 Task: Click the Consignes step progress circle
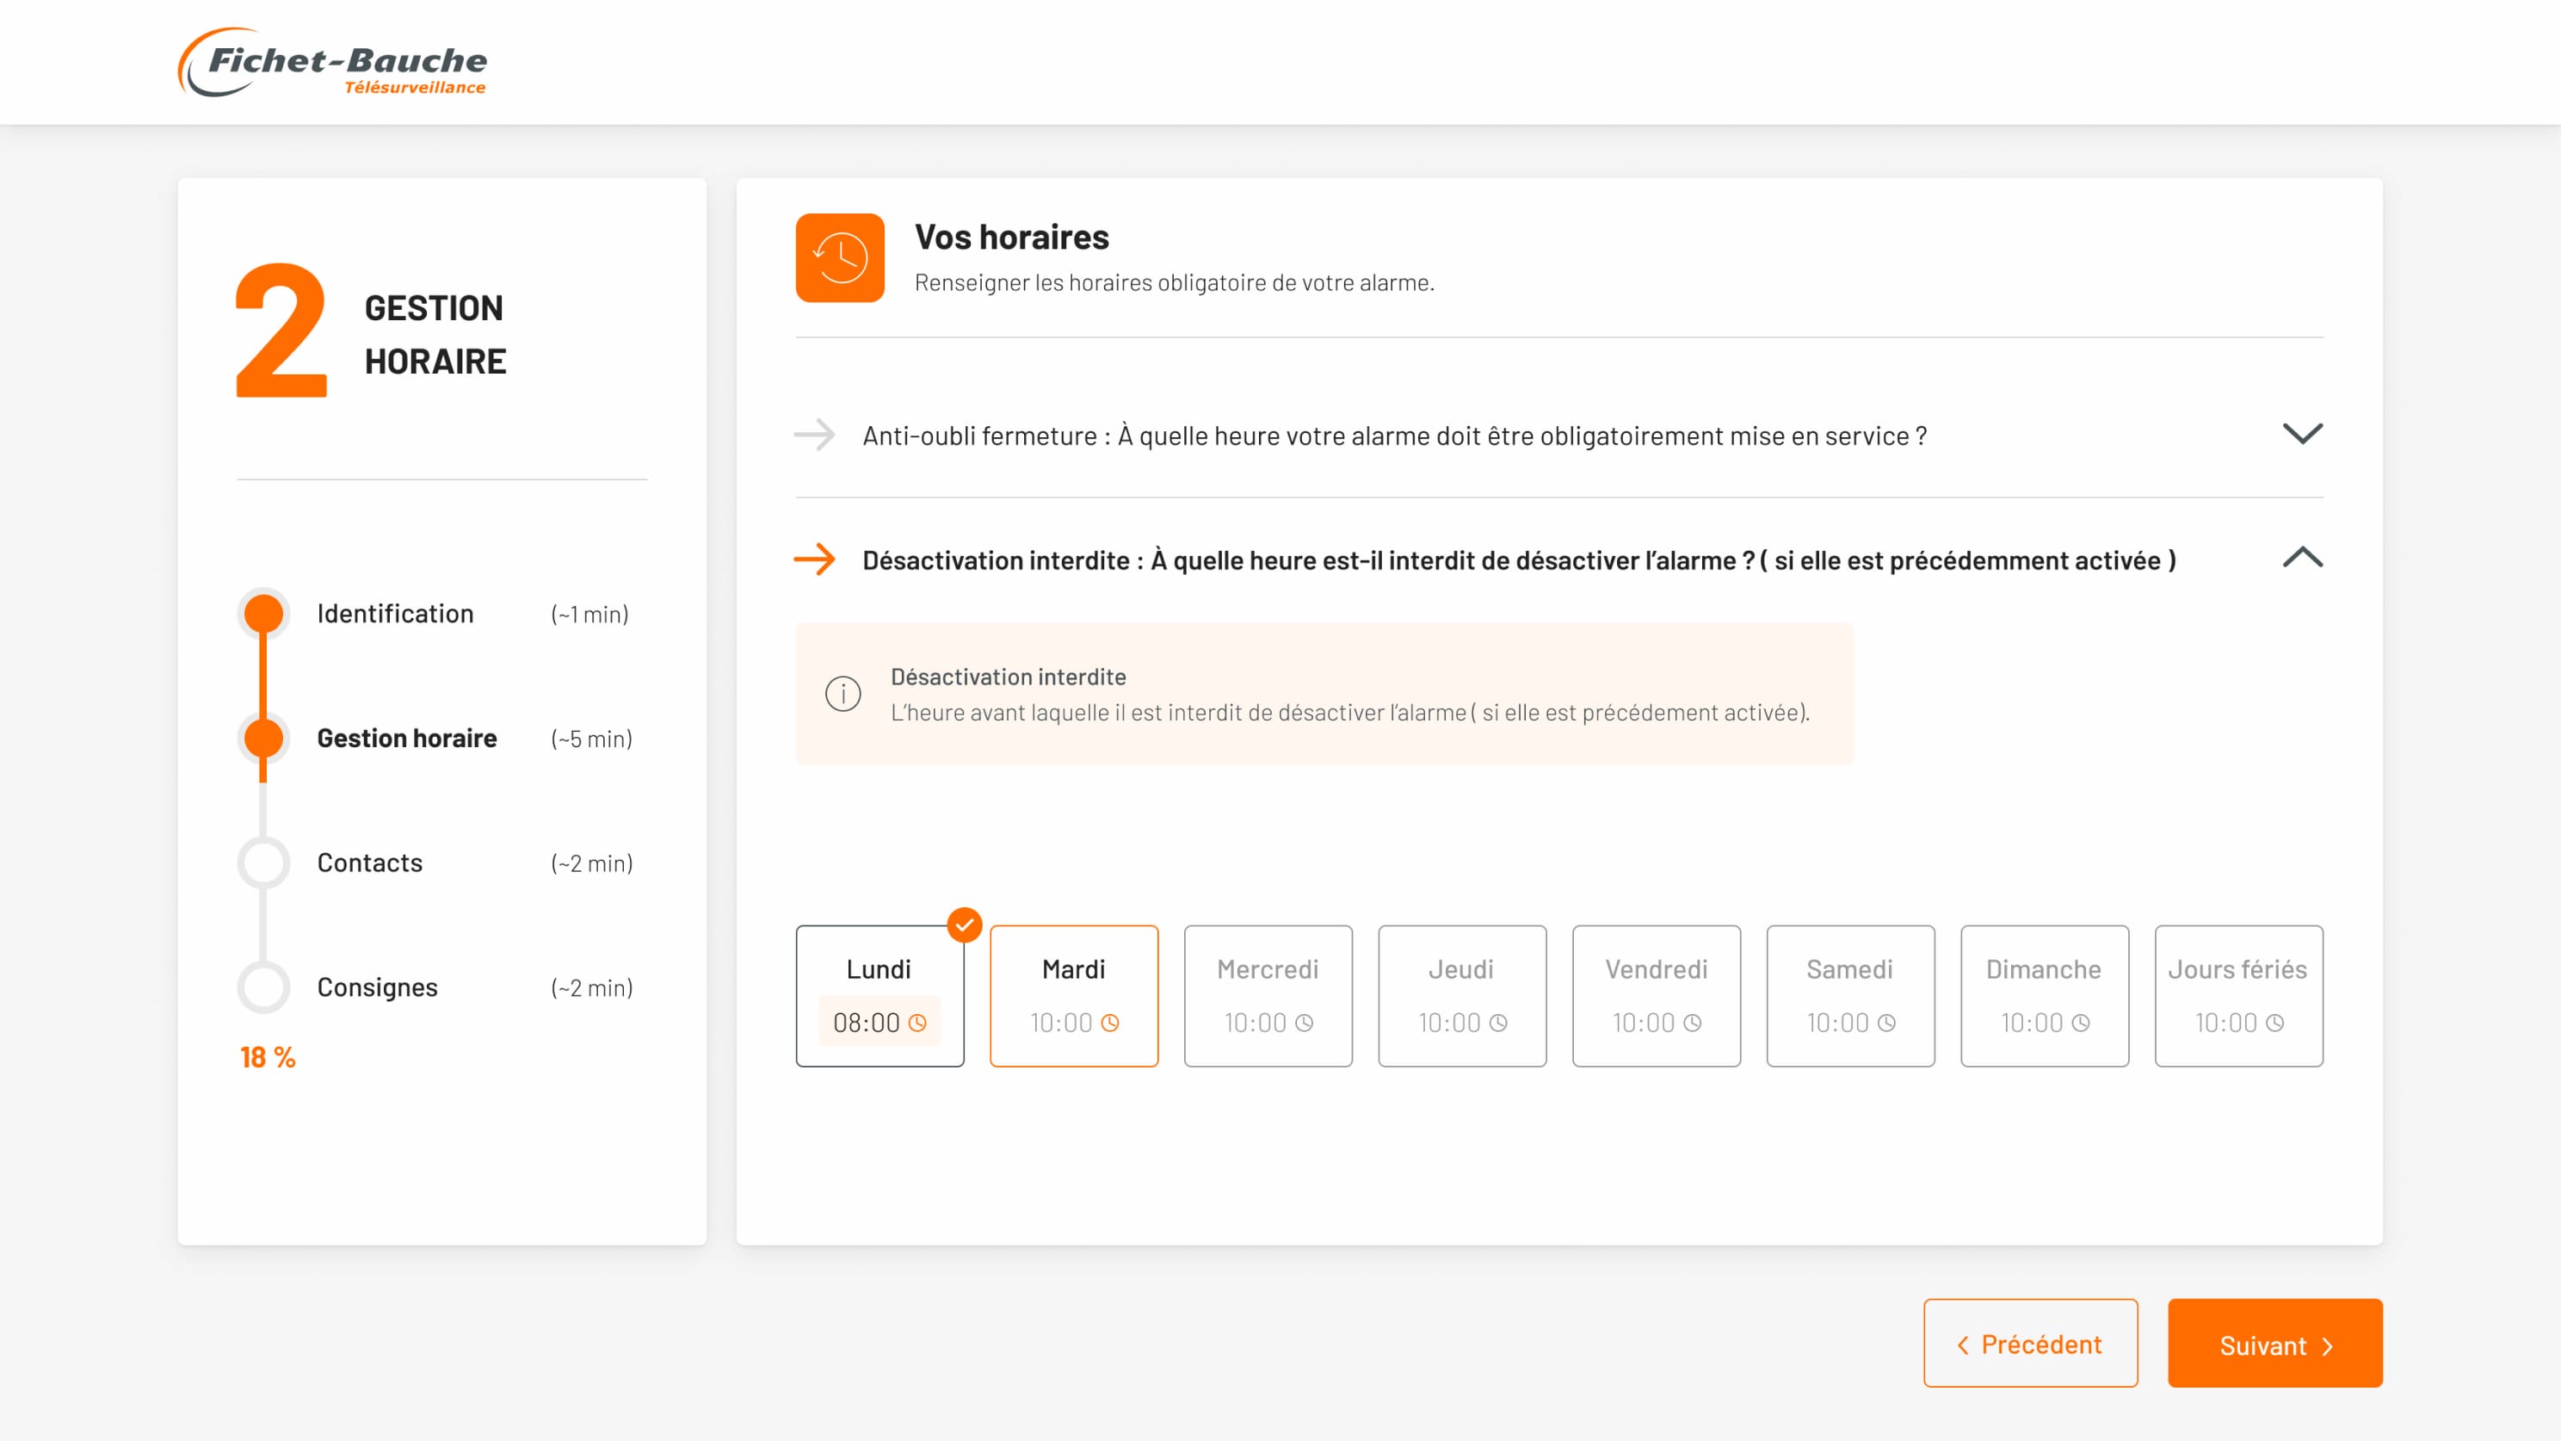pyautogui.click(x=263, y=986)
